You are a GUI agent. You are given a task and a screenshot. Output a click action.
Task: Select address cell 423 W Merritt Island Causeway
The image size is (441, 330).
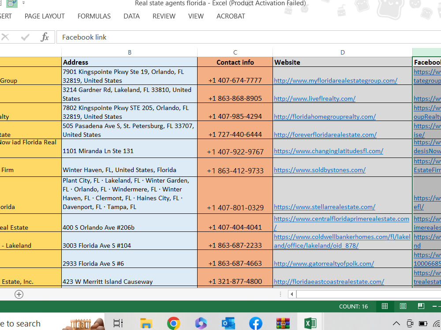point(129,277)
